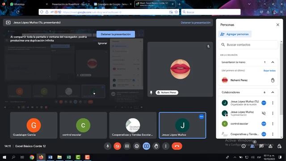Click the Buscar contactos search field
This screenshot has width=286, height=161.
[x=248, y=45]
